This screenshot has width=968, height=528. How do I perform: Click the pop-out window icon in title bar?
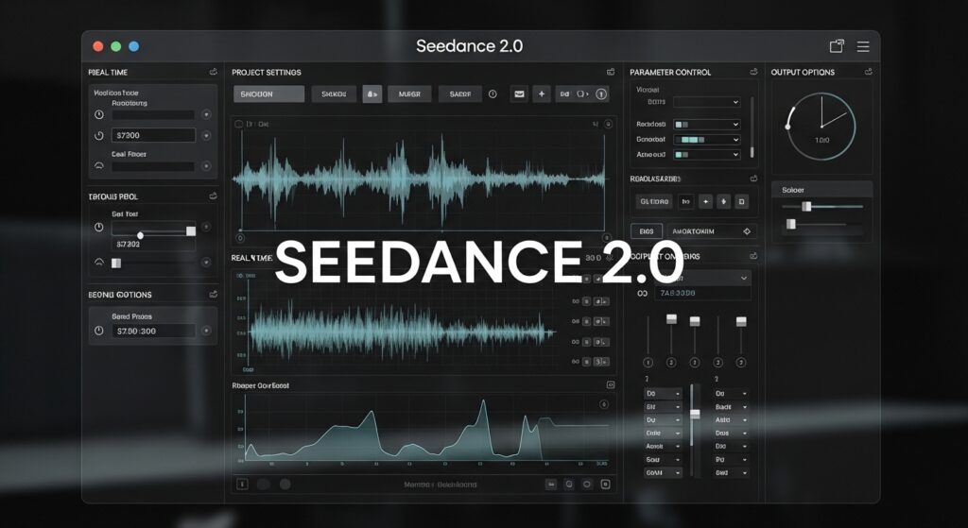[x=837, y=45]
